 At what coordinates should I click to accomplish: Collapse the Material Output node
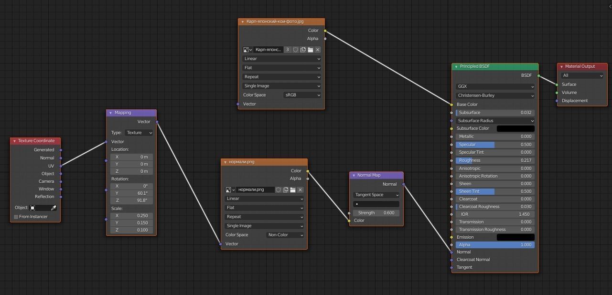coord(561,67)
